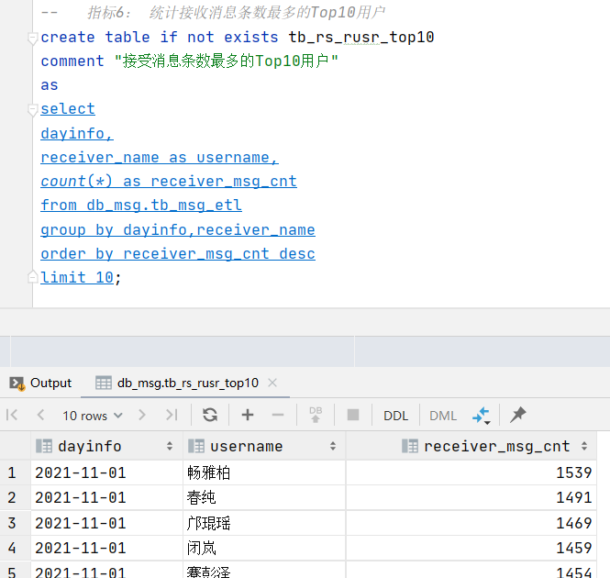
Task: Click the receiver_name as username line
Action: pos(160,158)
